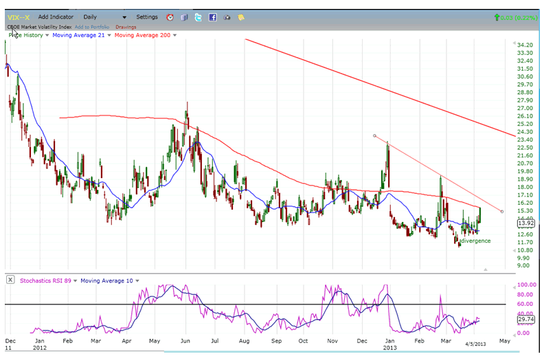
Task: Click the Drawings link
Action: (126, 27)
